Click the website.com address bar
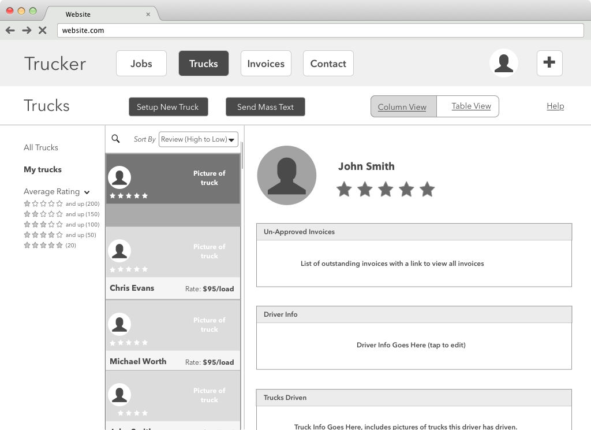The width and height of the screenshot is (591, 430). 320,30
